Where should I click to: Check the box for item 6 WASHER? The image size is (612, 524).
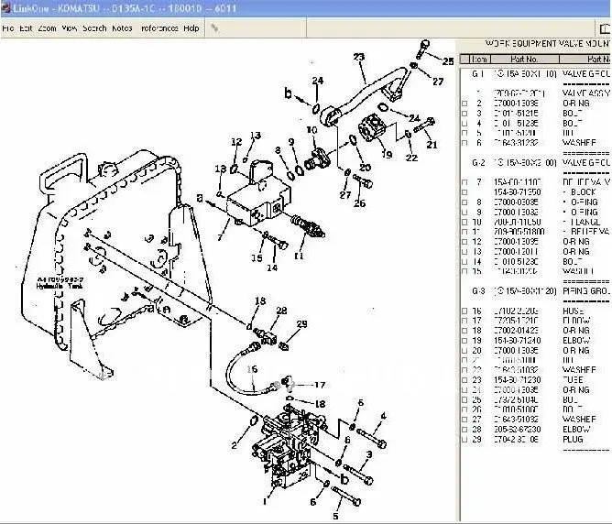click(464, 143)
